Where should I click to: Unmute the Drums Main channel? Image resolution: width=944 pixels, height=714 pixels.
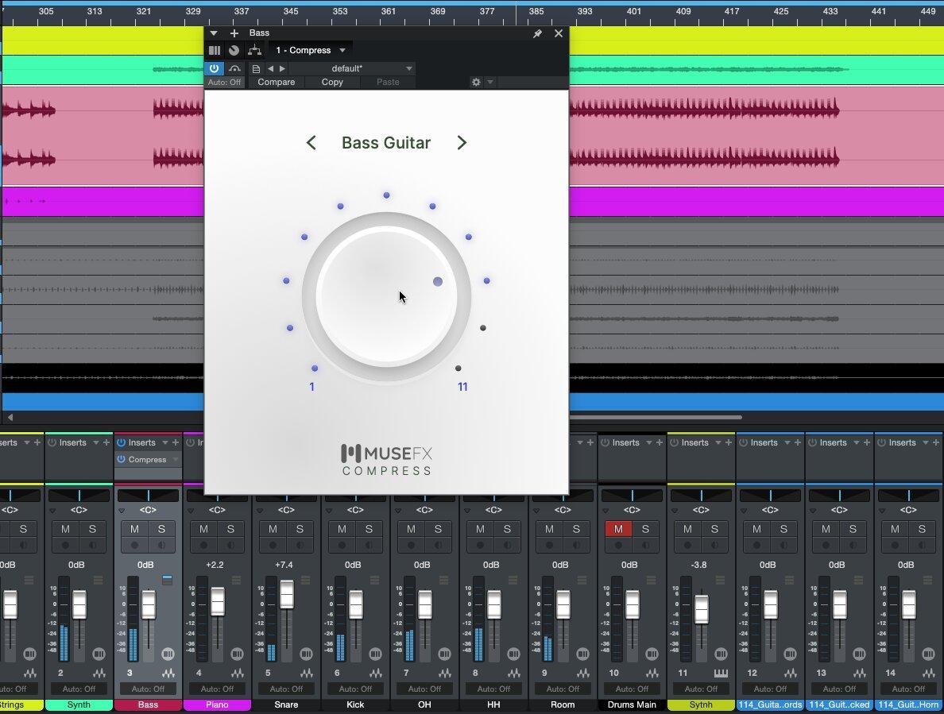pyautogui.click(x=618, y=529)
